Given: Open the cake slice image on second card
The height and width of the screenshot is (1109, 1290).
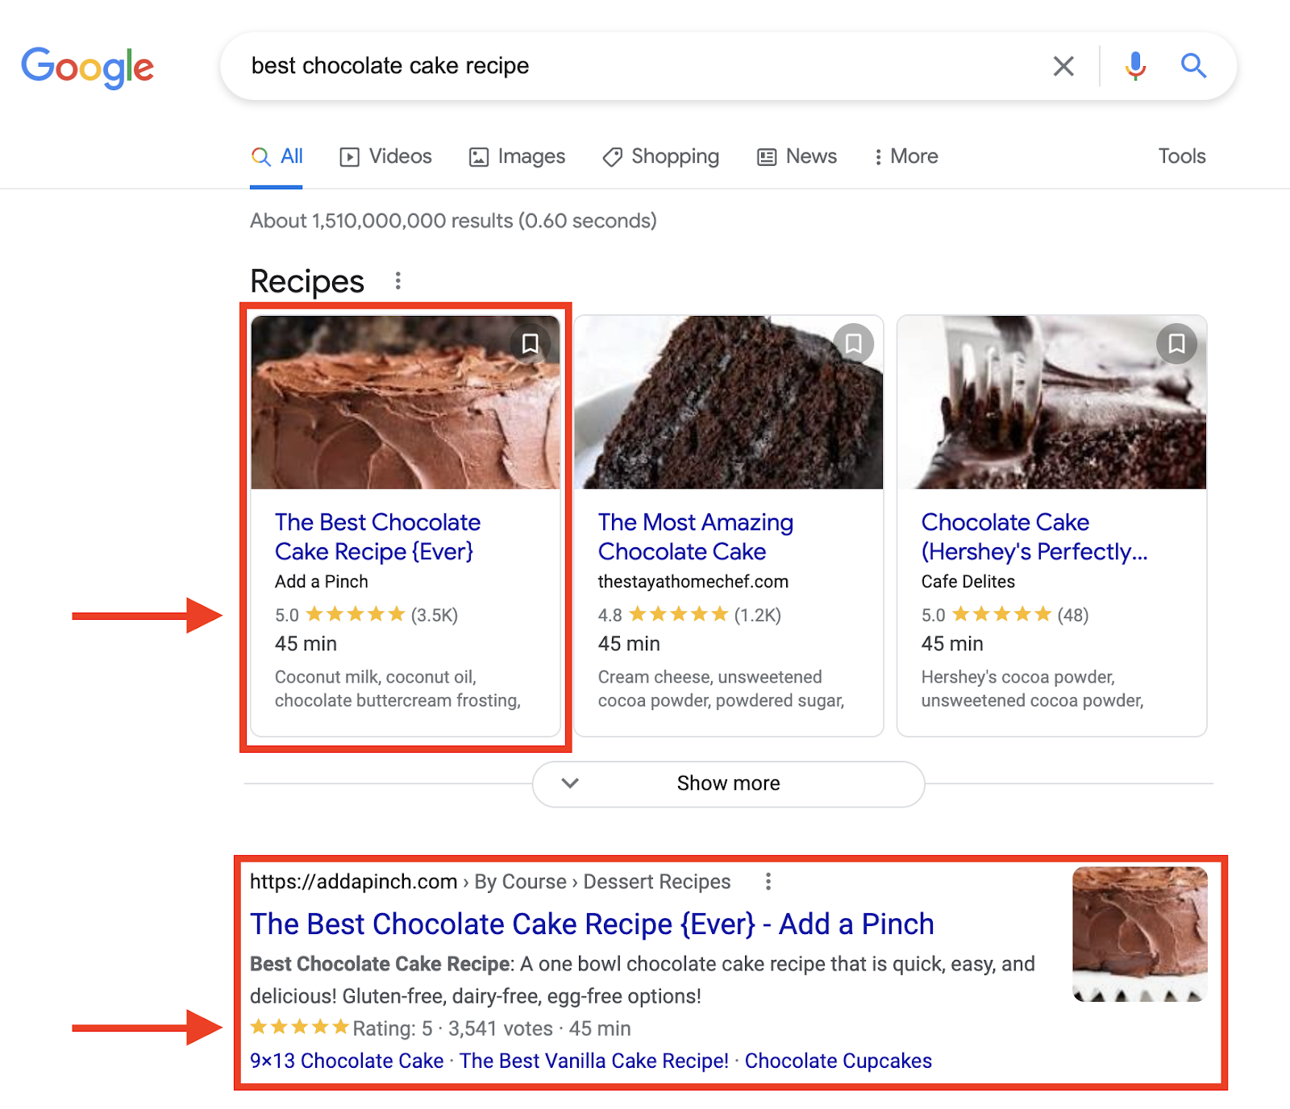Looking at the screenshot, I should tap(729, 402).
